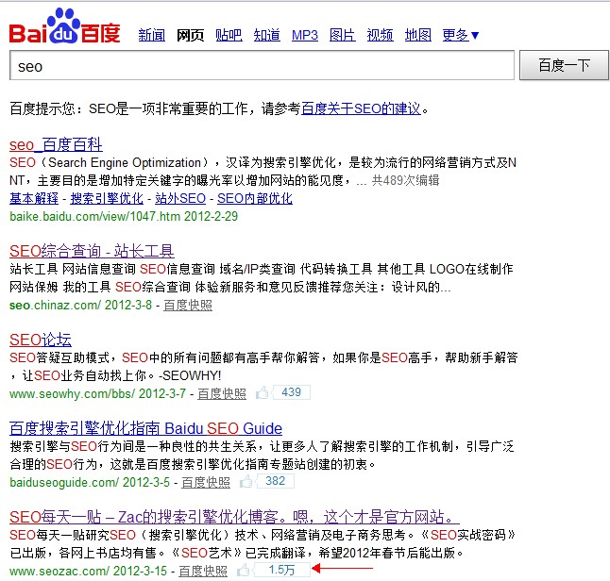Click the 1.5万 like count
610x581 pixels.
pyautogui.click(x=282, y=570)
